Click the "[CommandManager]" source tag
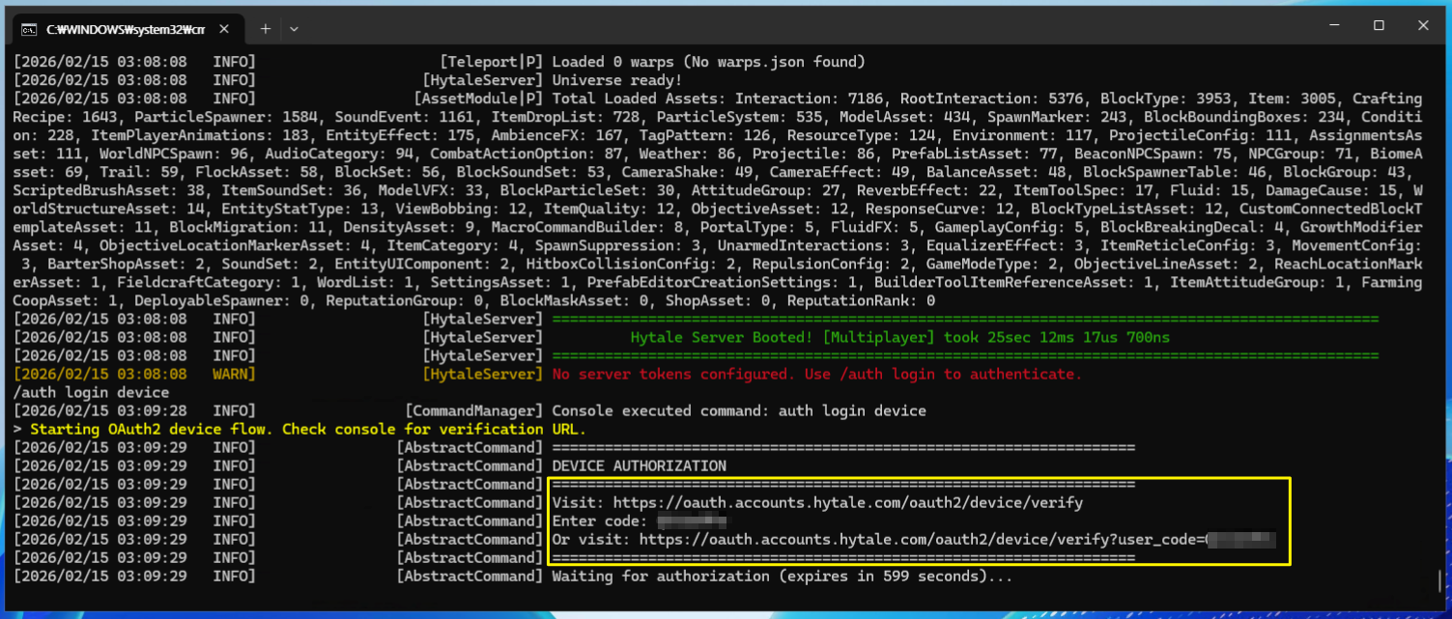The height and width of the screenshot is (619, 1452). point(473,411)
